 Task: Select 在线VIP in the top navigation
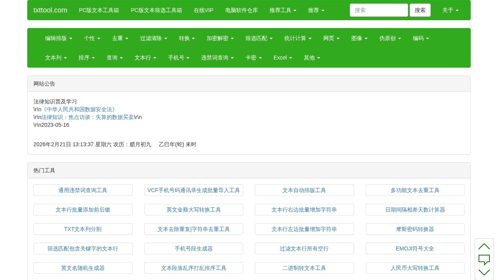click(x=203, y=10)
